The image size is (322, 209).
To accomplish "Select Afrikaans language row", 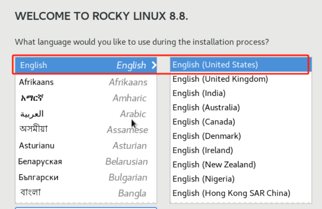I will pyautogui.click(x=86, y=82).
